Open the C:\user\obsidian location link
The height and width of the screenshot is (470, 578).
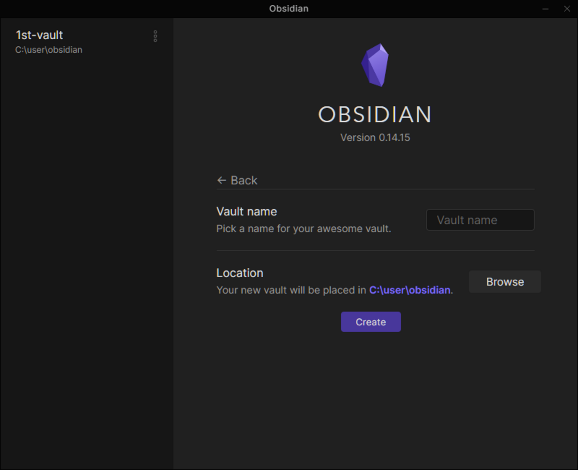click(x=409, y=290)
